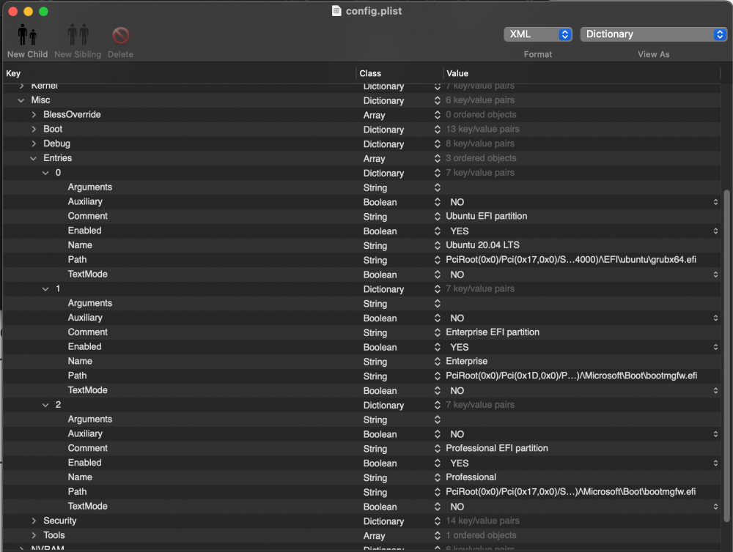
Task: Select the Path key in entry 0
Action: pyautogui.click(x=77, y=260)
